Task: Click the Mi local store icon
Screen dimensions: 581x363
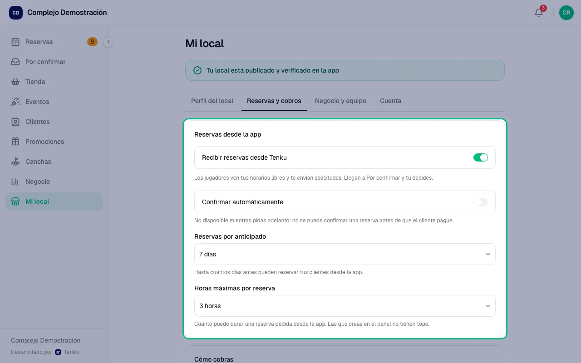Action: 15,201
